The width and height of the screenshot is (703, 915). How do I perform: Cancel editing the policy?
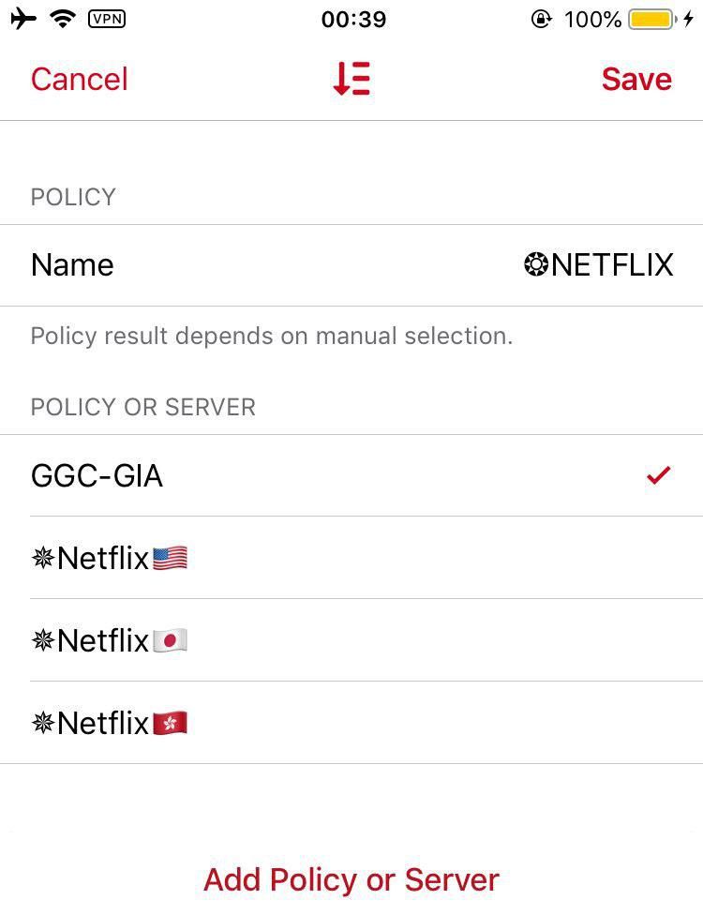click(79, 79)
